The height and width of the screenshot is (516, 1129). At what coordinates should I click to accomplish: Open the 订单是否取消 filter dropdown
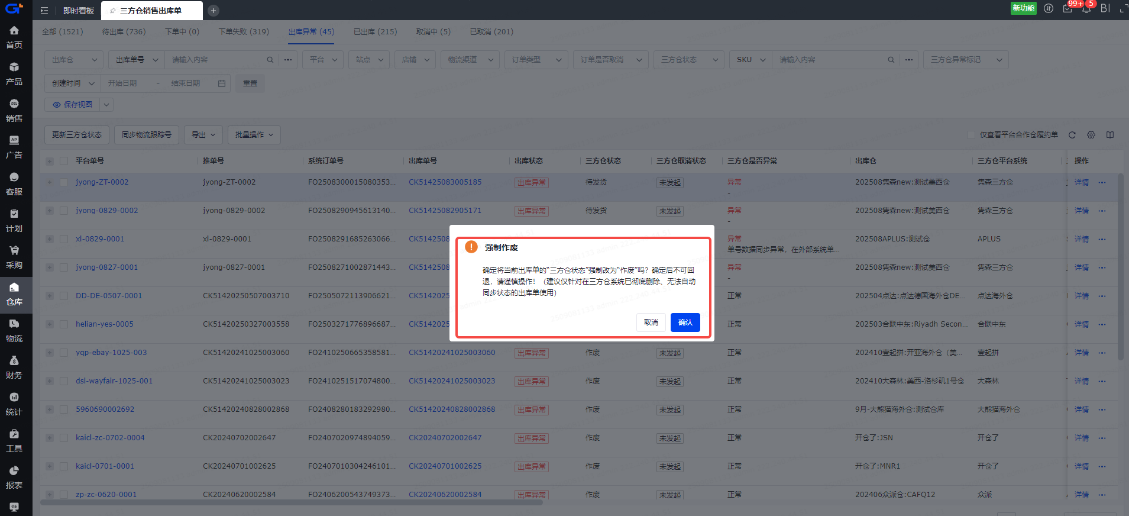coord(611,60)
